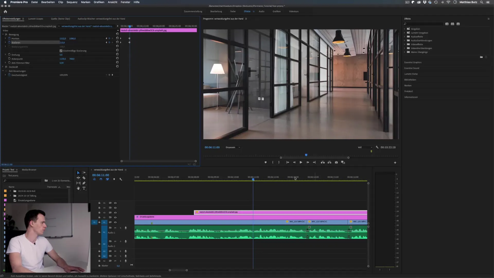This screenshot has width=494, height=278.
Task: Open timeline display settings wrench
Action: 120,179
